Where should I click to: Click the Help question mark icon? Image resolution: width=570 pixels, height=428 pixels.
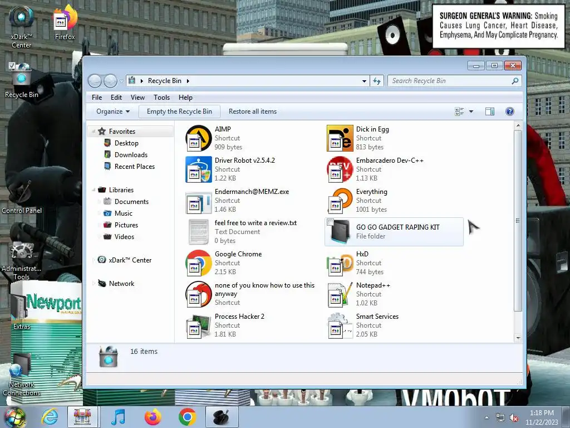510,111
